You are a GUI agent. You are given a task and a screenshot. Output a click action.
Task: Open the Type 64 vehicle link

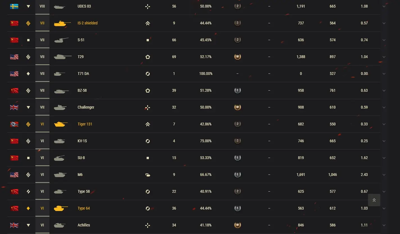84,208
